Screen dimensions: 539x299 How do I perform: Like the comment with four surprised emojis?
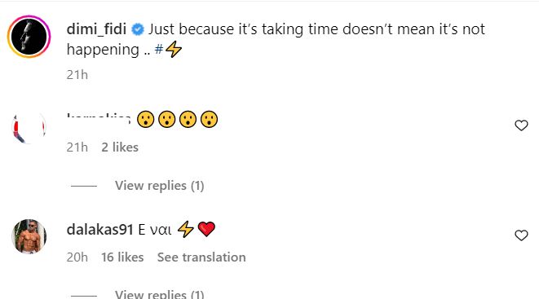pyautogui.click(x=521, y=125)
